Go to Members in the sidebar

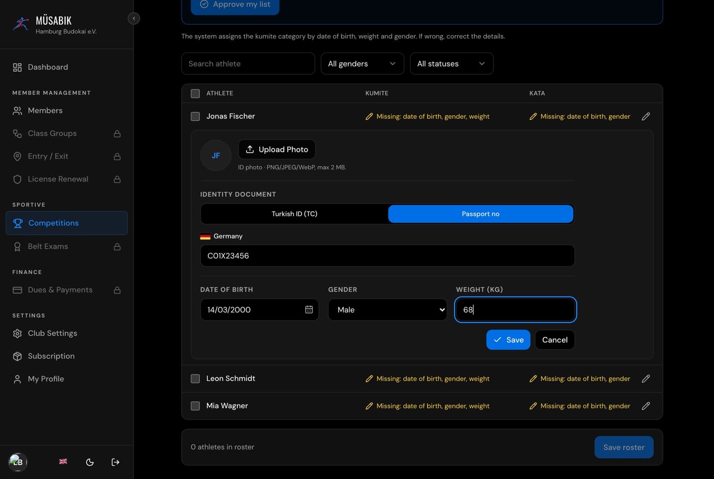(66, 111)
